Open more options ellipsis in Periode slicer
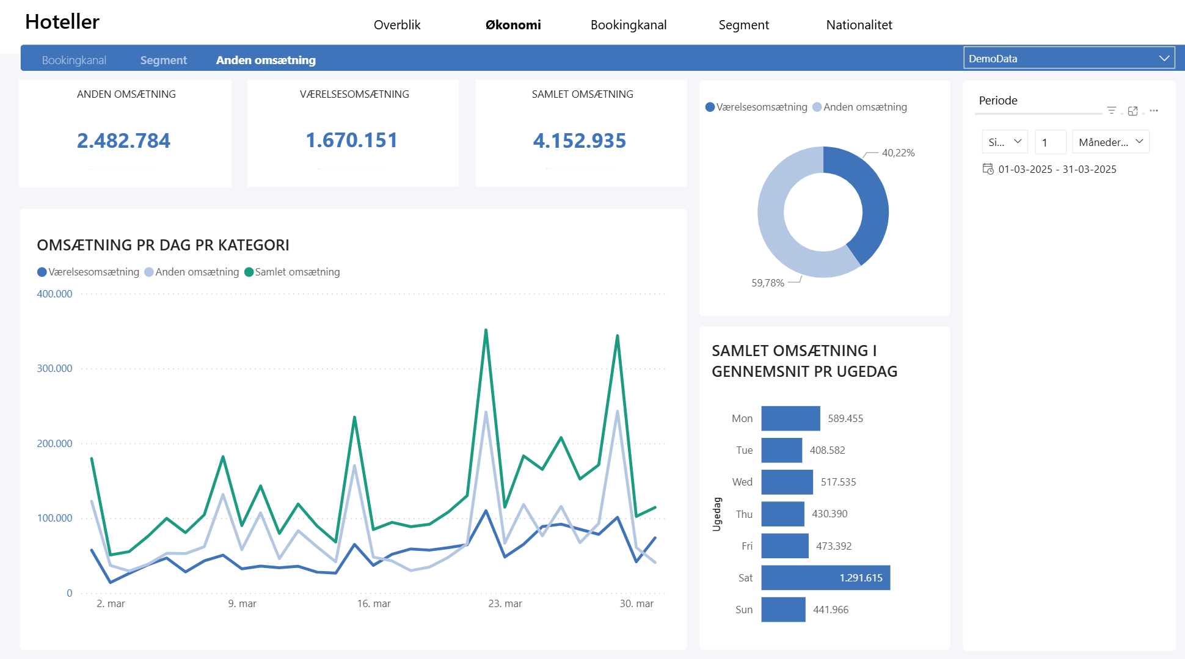 point(1154,111)
